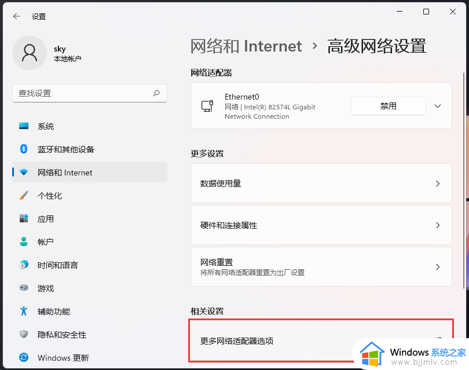The image size is (469, 370).
Task: Click the Bluetooth icon in sidebar
Action: coord(24,149)
